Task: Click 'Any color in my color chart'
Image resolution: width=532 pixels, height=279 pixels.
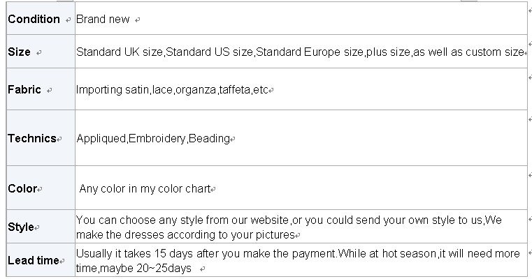Action: click(144, 188)
